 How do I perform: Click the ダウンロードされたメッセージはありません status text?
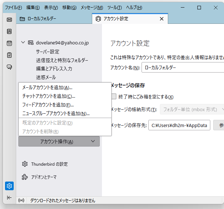coord(63,201)
